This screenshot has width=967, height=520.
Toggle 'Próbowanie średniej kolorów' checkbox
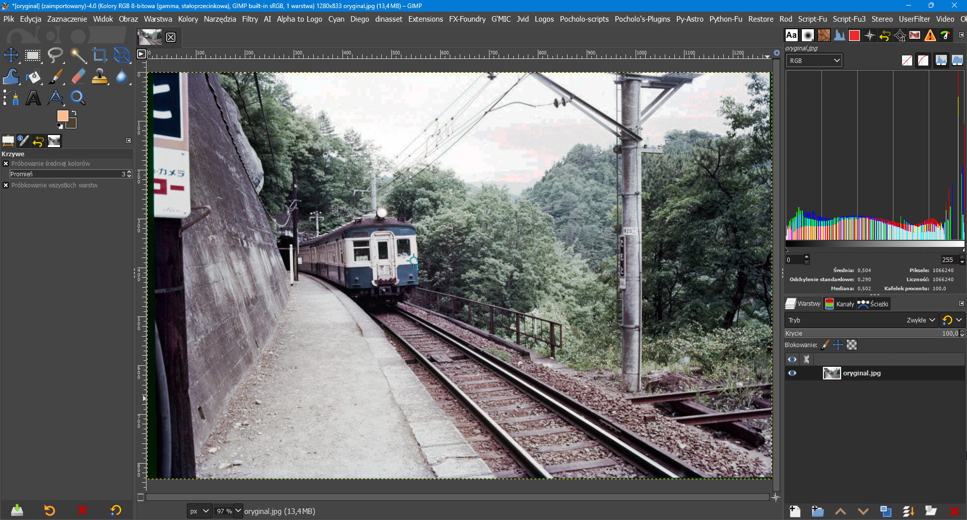tap(6, 164)
